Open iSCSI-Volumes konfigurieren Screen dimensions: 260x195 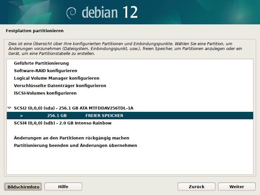45,93
